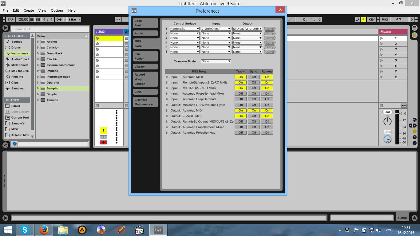Toggle Sync for Input RemoteSL Input port

(254, 82)
